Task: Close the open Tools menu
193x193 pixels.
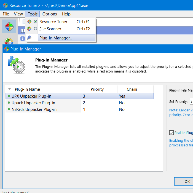Action: 33,14
